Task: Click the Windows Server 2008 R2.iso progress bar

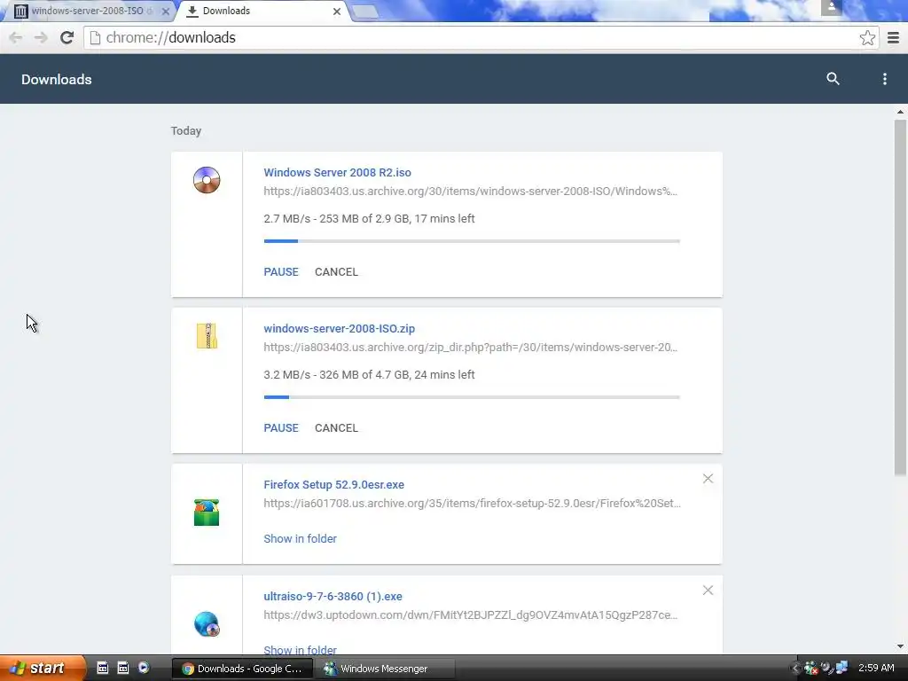Action: coord(472,241)
